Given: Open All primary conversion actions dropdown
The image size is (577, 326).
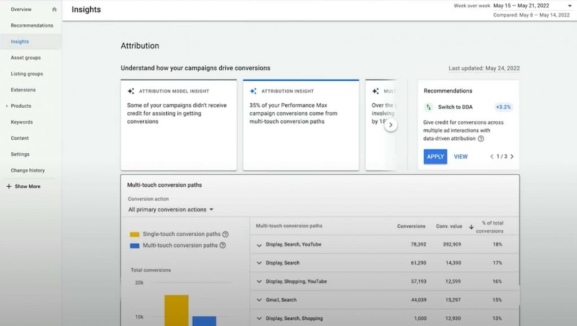Looking at the screenshot, I should pyautogui.click(x=171, y=210).
